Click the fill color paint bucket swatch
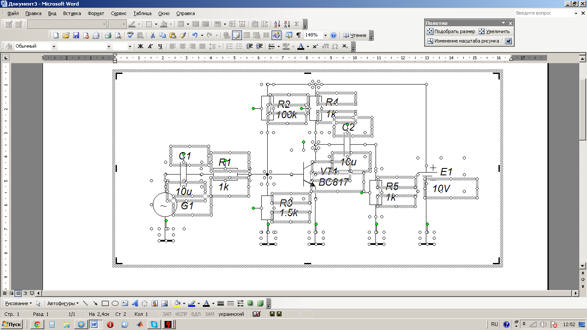Screen dimensions: 587x330 [177, 303]
